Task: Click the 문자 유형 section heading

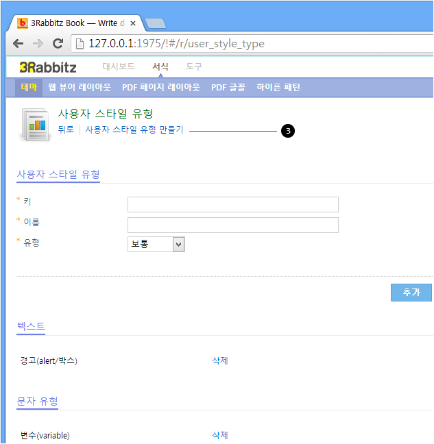Action: (x=38, y=401)
